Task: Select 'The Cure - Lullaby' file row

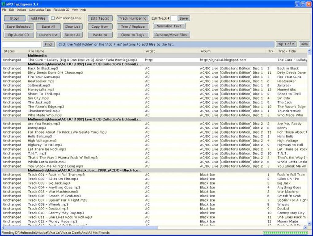Action: 154,60
